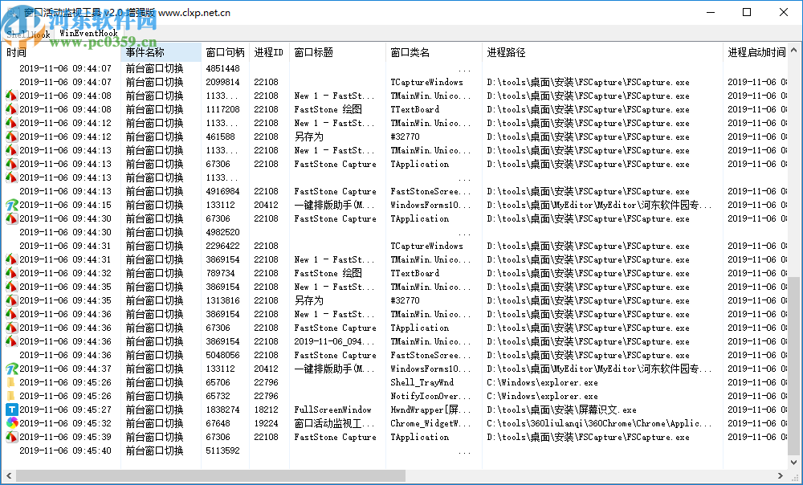Click the FastStone icon on handle 789734 row

[x=11, y=273]
